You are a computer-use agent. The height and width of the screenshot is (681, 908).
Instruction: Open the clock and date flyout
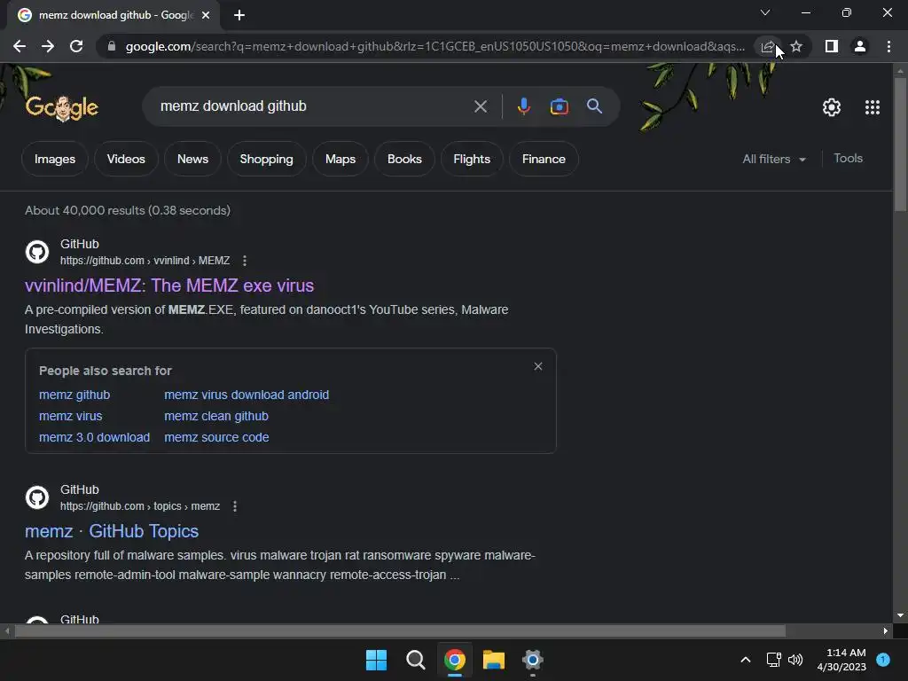841,660
